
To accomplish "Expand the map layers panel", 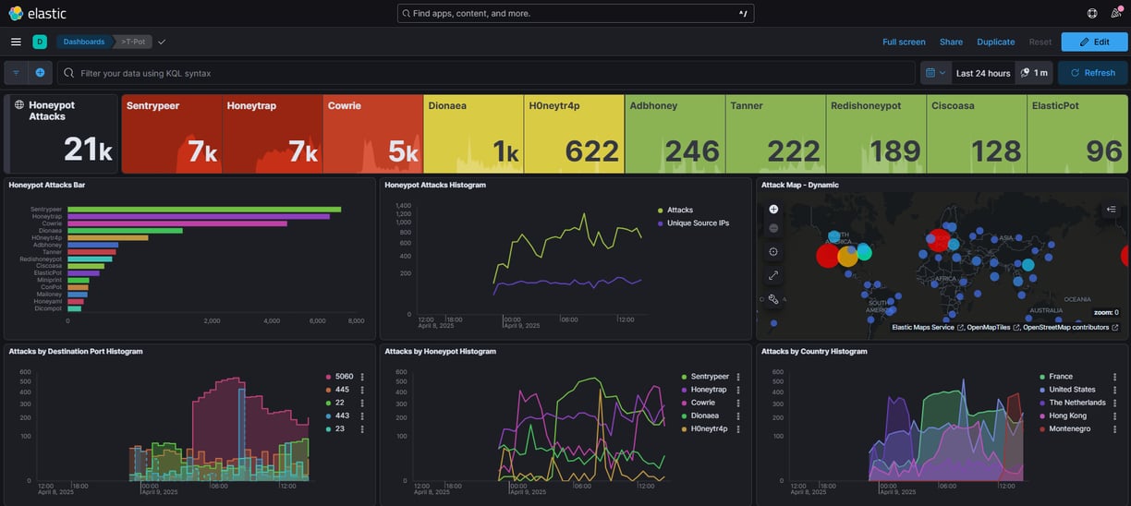I will [1112, 210].
